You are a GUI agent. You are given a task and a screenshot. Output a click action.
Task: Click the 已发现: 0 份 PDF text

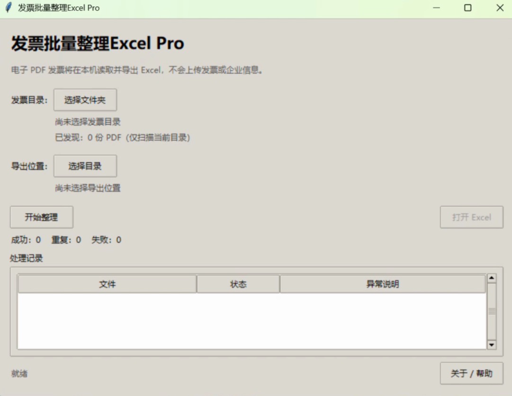tap(123, 137)
